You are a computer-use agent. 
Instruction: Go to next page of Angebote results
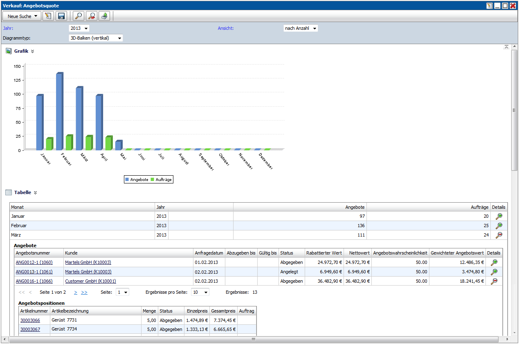76,293
